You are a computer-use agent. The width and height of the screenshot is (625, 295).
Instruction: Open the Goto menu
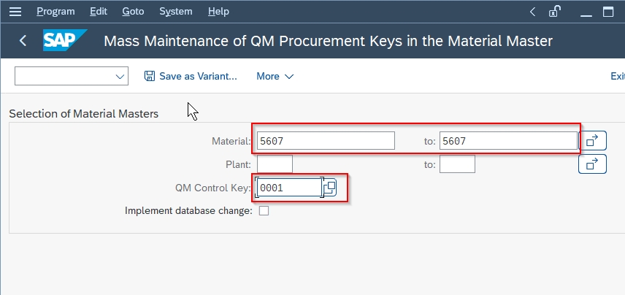pyautogui.click(x=133, y=11)
